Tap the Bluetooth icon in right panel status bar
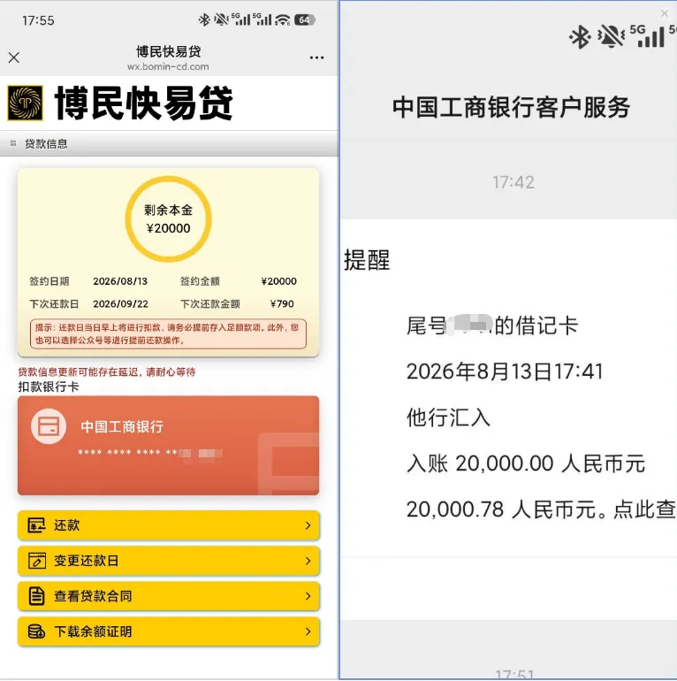677x681 pixels. pyautogui.click(x=581, y=36)
